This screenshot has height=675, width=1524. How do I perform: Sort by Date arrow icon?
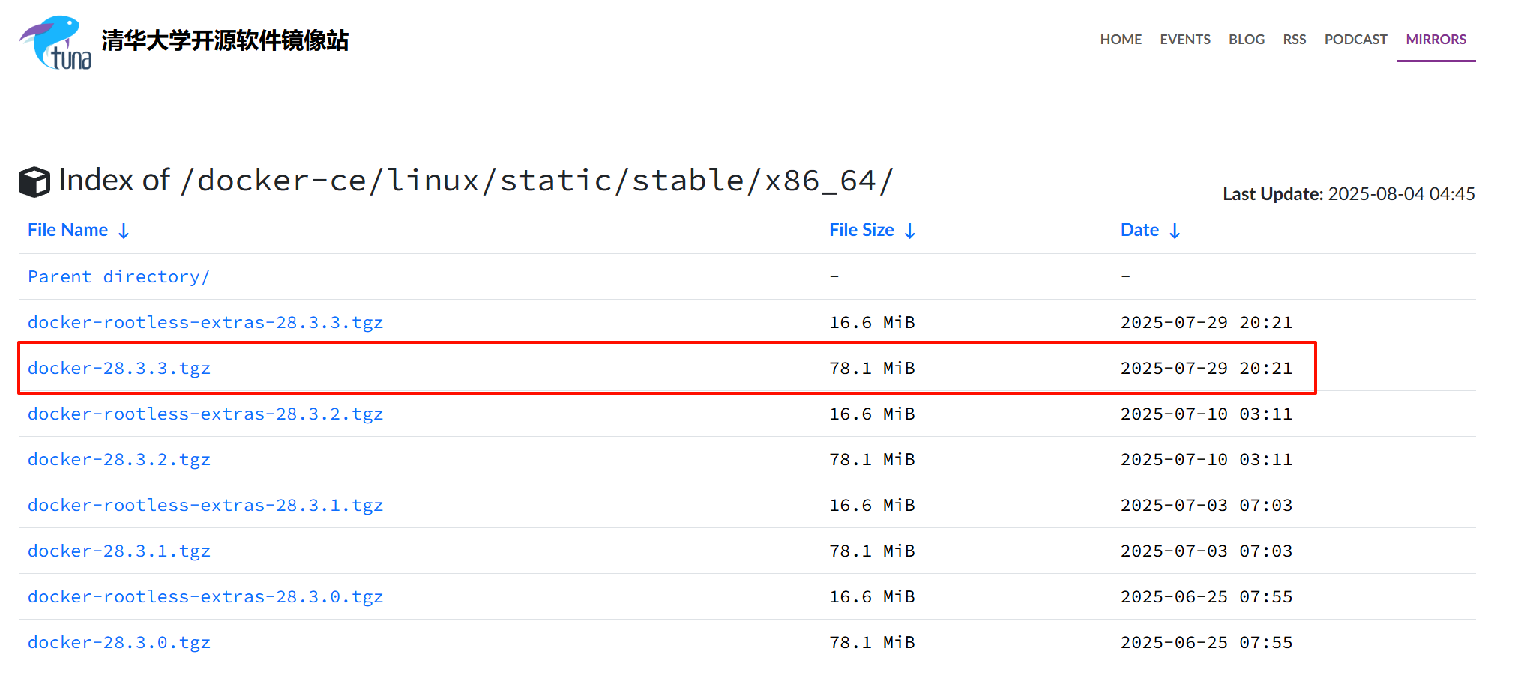pyautogui.click(x=1175, y=231)
